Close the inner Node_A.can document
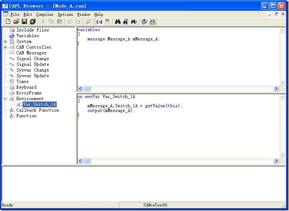 tap(283, 14)
